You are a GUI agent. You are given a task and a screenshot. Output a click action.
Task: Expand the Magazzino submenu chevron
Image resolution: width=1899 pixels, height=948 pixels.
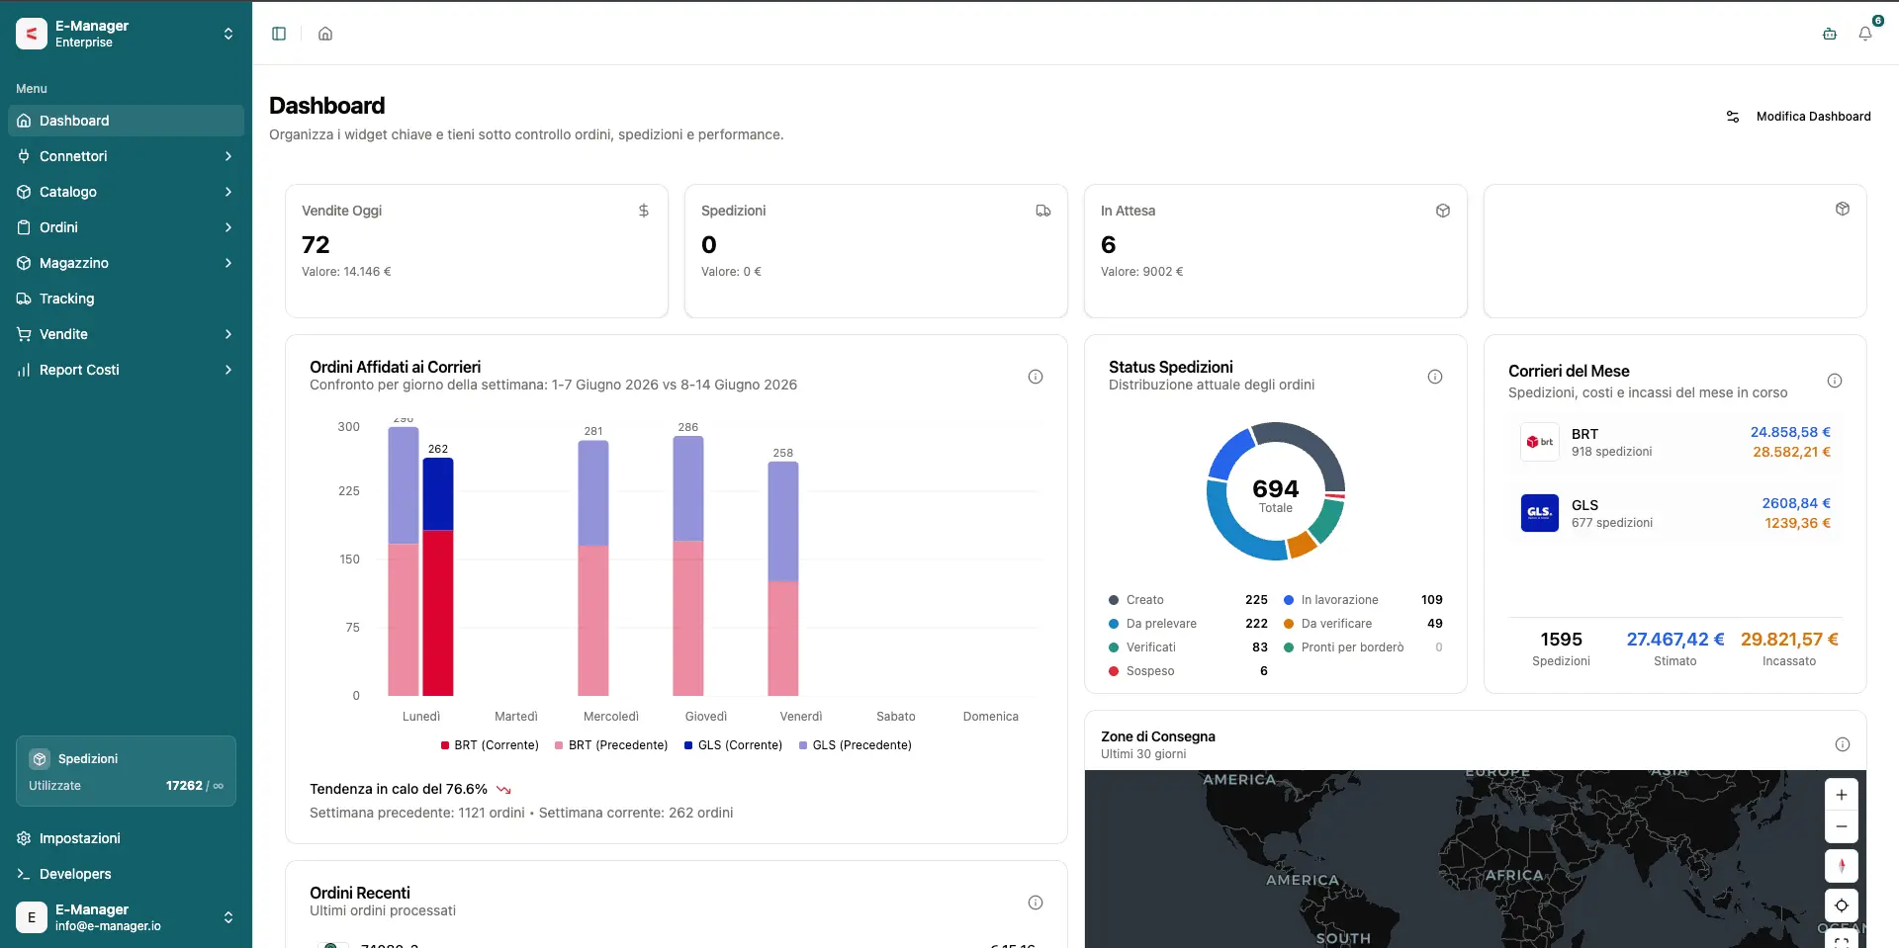pos(228,263)
